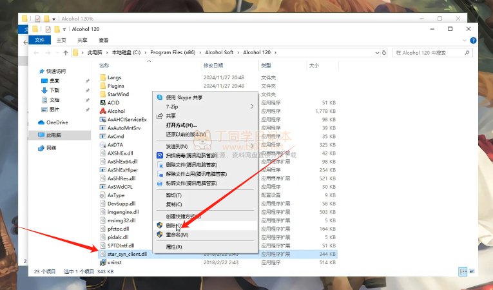Open OneDrive in the navigation pane
The image size is (493, 290).
tap(57, 122)
